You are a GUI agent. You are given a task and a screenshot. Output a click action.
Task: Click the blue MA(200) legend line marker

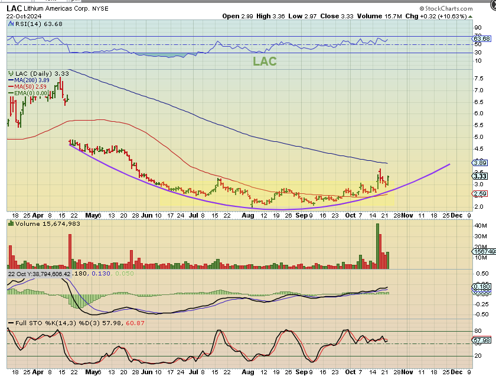point(11,80)
